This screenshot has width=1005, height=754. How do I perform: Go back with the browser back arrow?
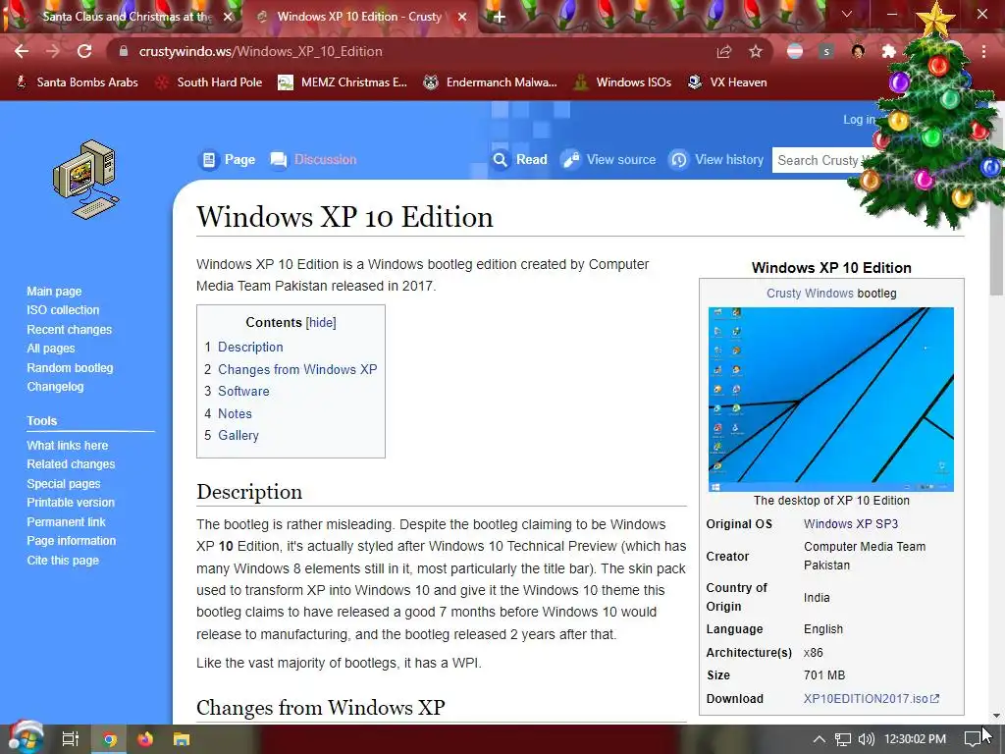[x=22, y=51]
